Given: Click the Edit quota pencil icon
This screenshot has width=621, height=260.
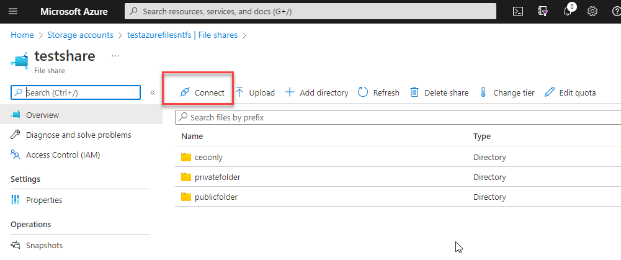Looking at the screenshot, I should click(x=550, y=92).
